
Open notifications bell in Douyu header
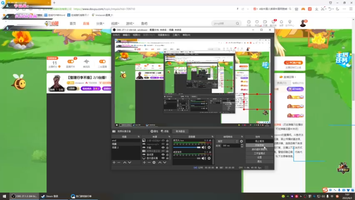(x=281, y=23)
